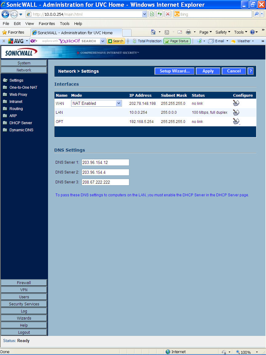The image size is (266, 355).
Task: Launch the Setup Wizard
Action: click(175, 71)
